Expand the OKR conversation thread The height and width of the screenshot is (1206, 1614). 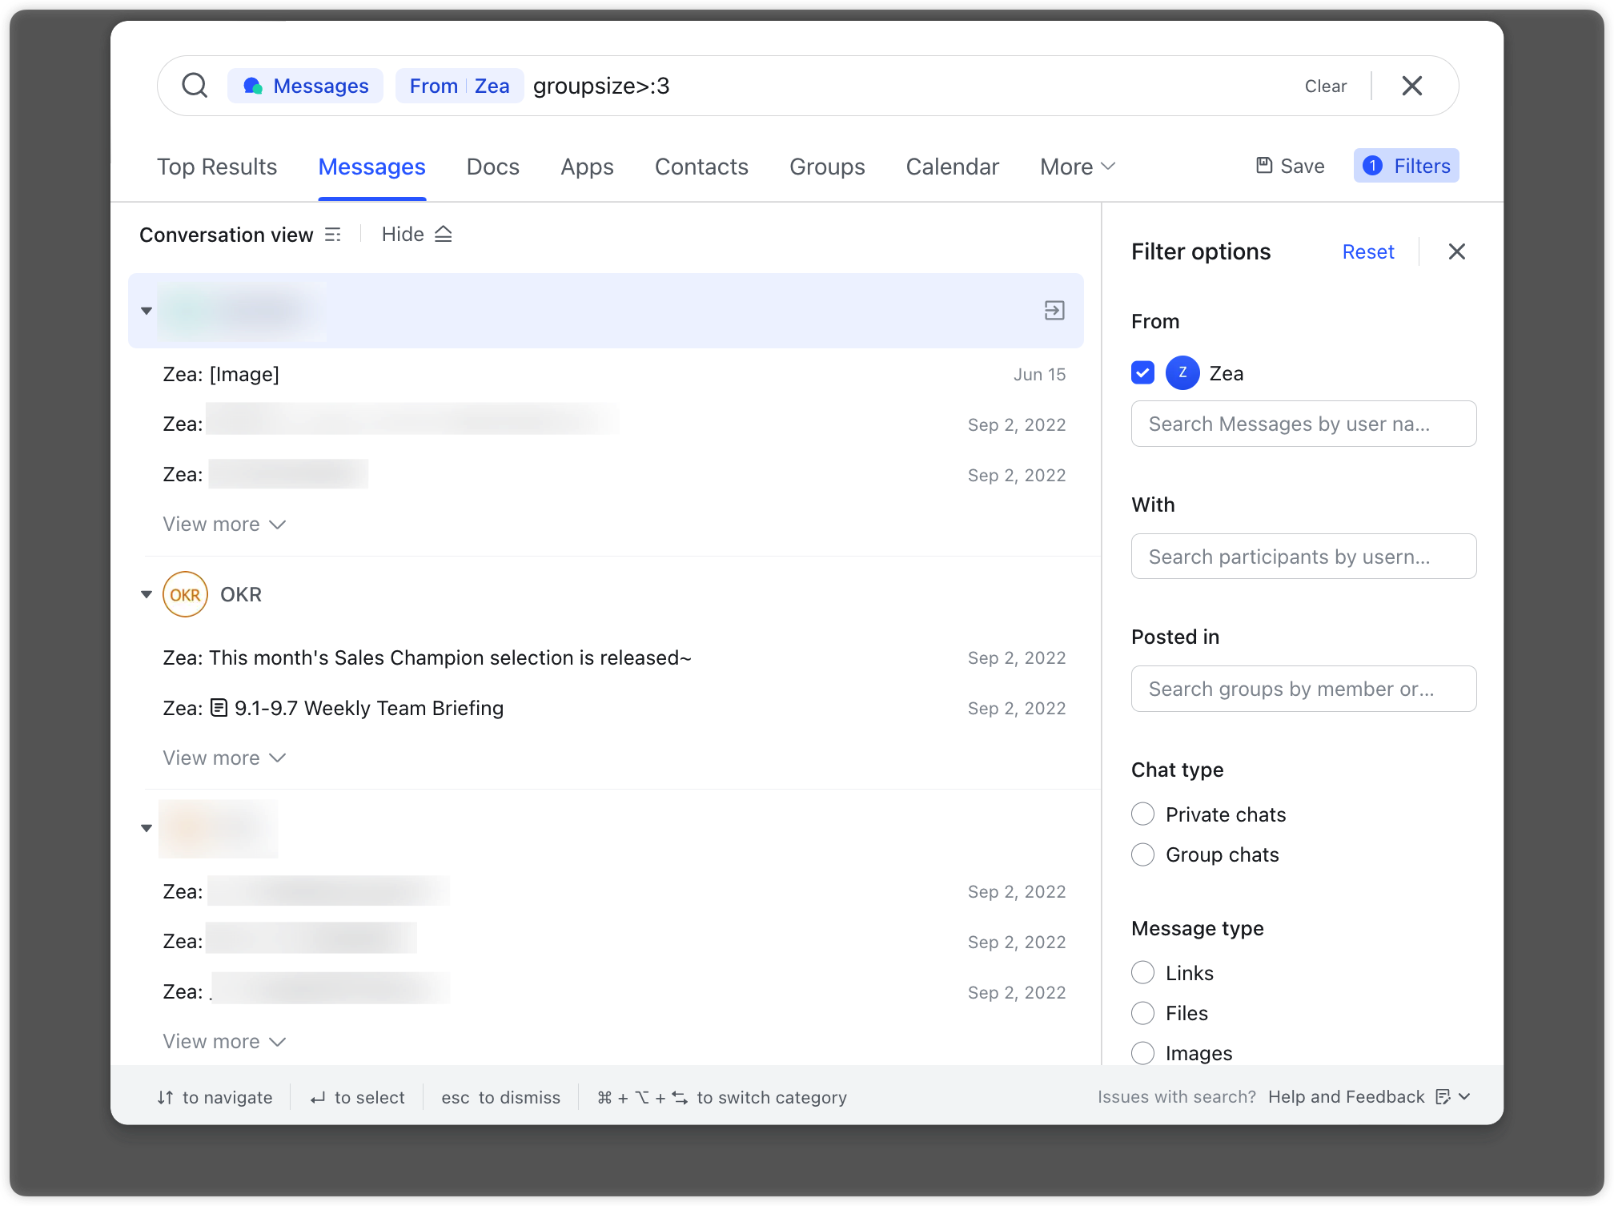point(146,594)
